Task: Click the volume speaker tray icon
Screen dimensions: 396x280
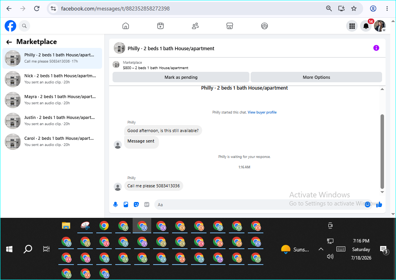Action: [330, 256]
